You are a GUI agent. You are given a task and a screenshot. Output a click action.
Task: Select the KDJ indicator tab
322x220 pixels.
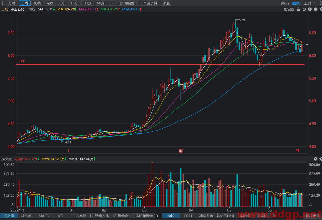pos(61,216)
